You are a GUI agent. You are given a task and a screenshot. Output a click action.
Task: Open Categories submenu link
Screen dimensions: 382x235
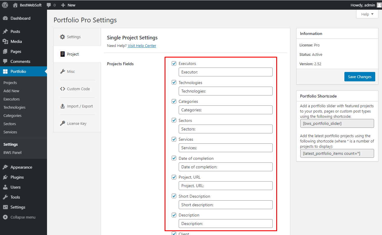point(13,115)
